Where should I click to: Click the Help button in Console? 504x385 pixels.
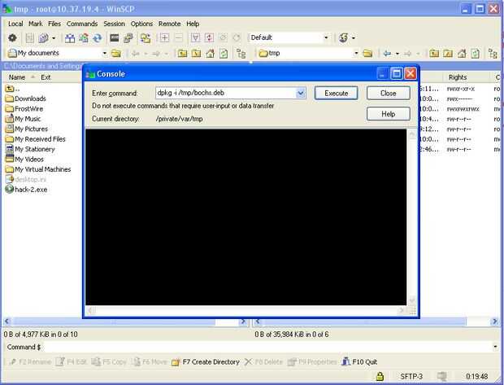[389, 114]
